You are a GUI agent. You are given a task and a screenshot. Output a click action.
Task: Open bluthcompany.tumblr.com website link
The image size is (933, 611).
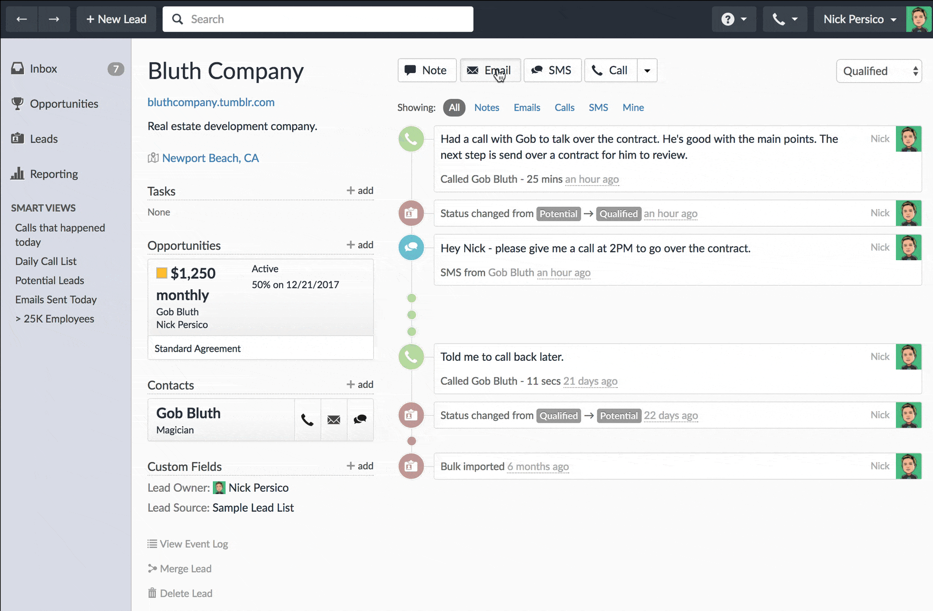click(211, 102)
